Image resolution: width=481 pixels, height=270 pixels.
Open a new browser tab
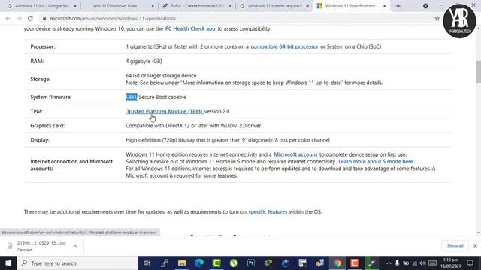point(398,6)
